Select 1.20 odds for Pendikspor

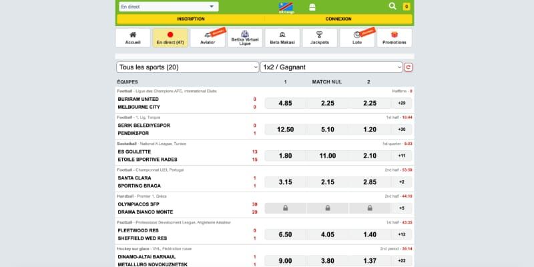(370, 129)
